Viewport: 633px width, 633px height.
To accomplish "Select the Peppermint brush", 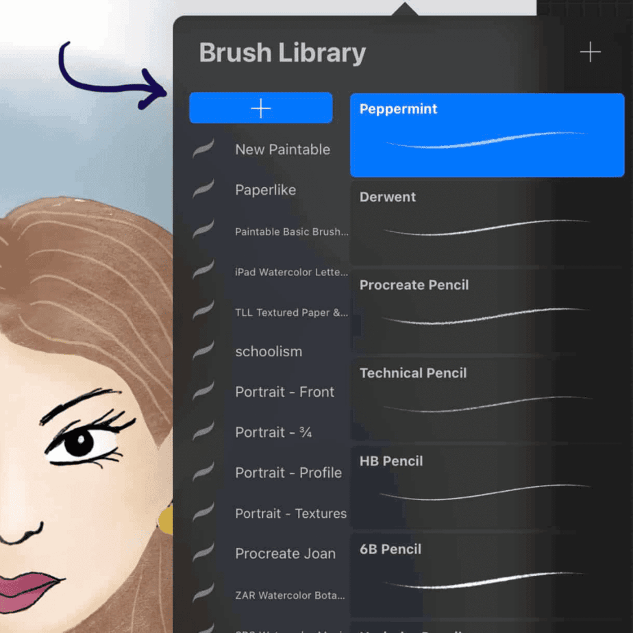I will 487,135.
